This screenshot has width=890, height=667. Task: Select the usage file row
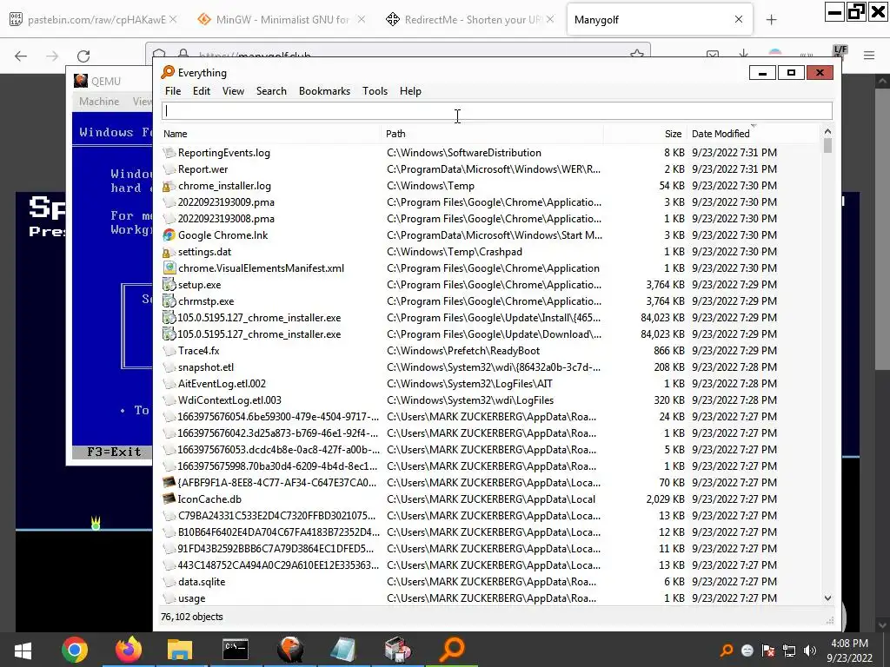[x=469, y=598]
